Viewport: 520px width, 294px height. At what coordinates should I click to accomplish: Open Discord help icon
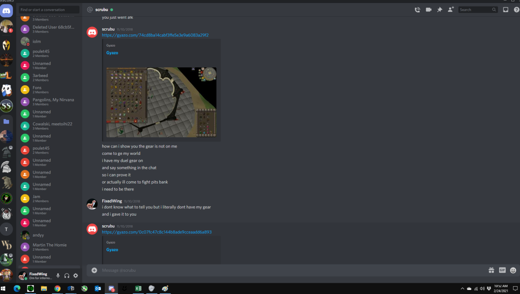(x=517, y=10)
